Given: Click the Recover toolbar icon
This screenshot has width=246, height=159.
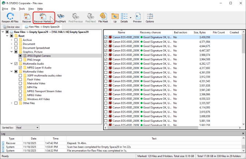Looking at the screenshot, I should tap(27, 18).
